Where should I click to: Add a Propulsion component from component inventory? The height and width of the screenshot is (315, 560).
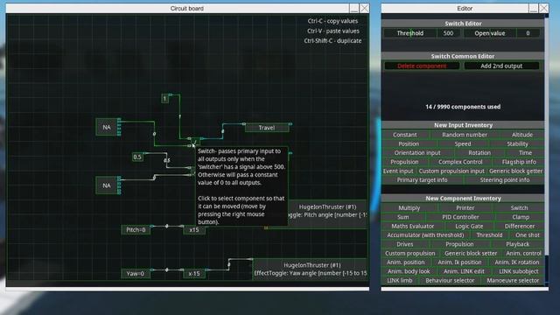pyautogui.click(x=459, y=244)
